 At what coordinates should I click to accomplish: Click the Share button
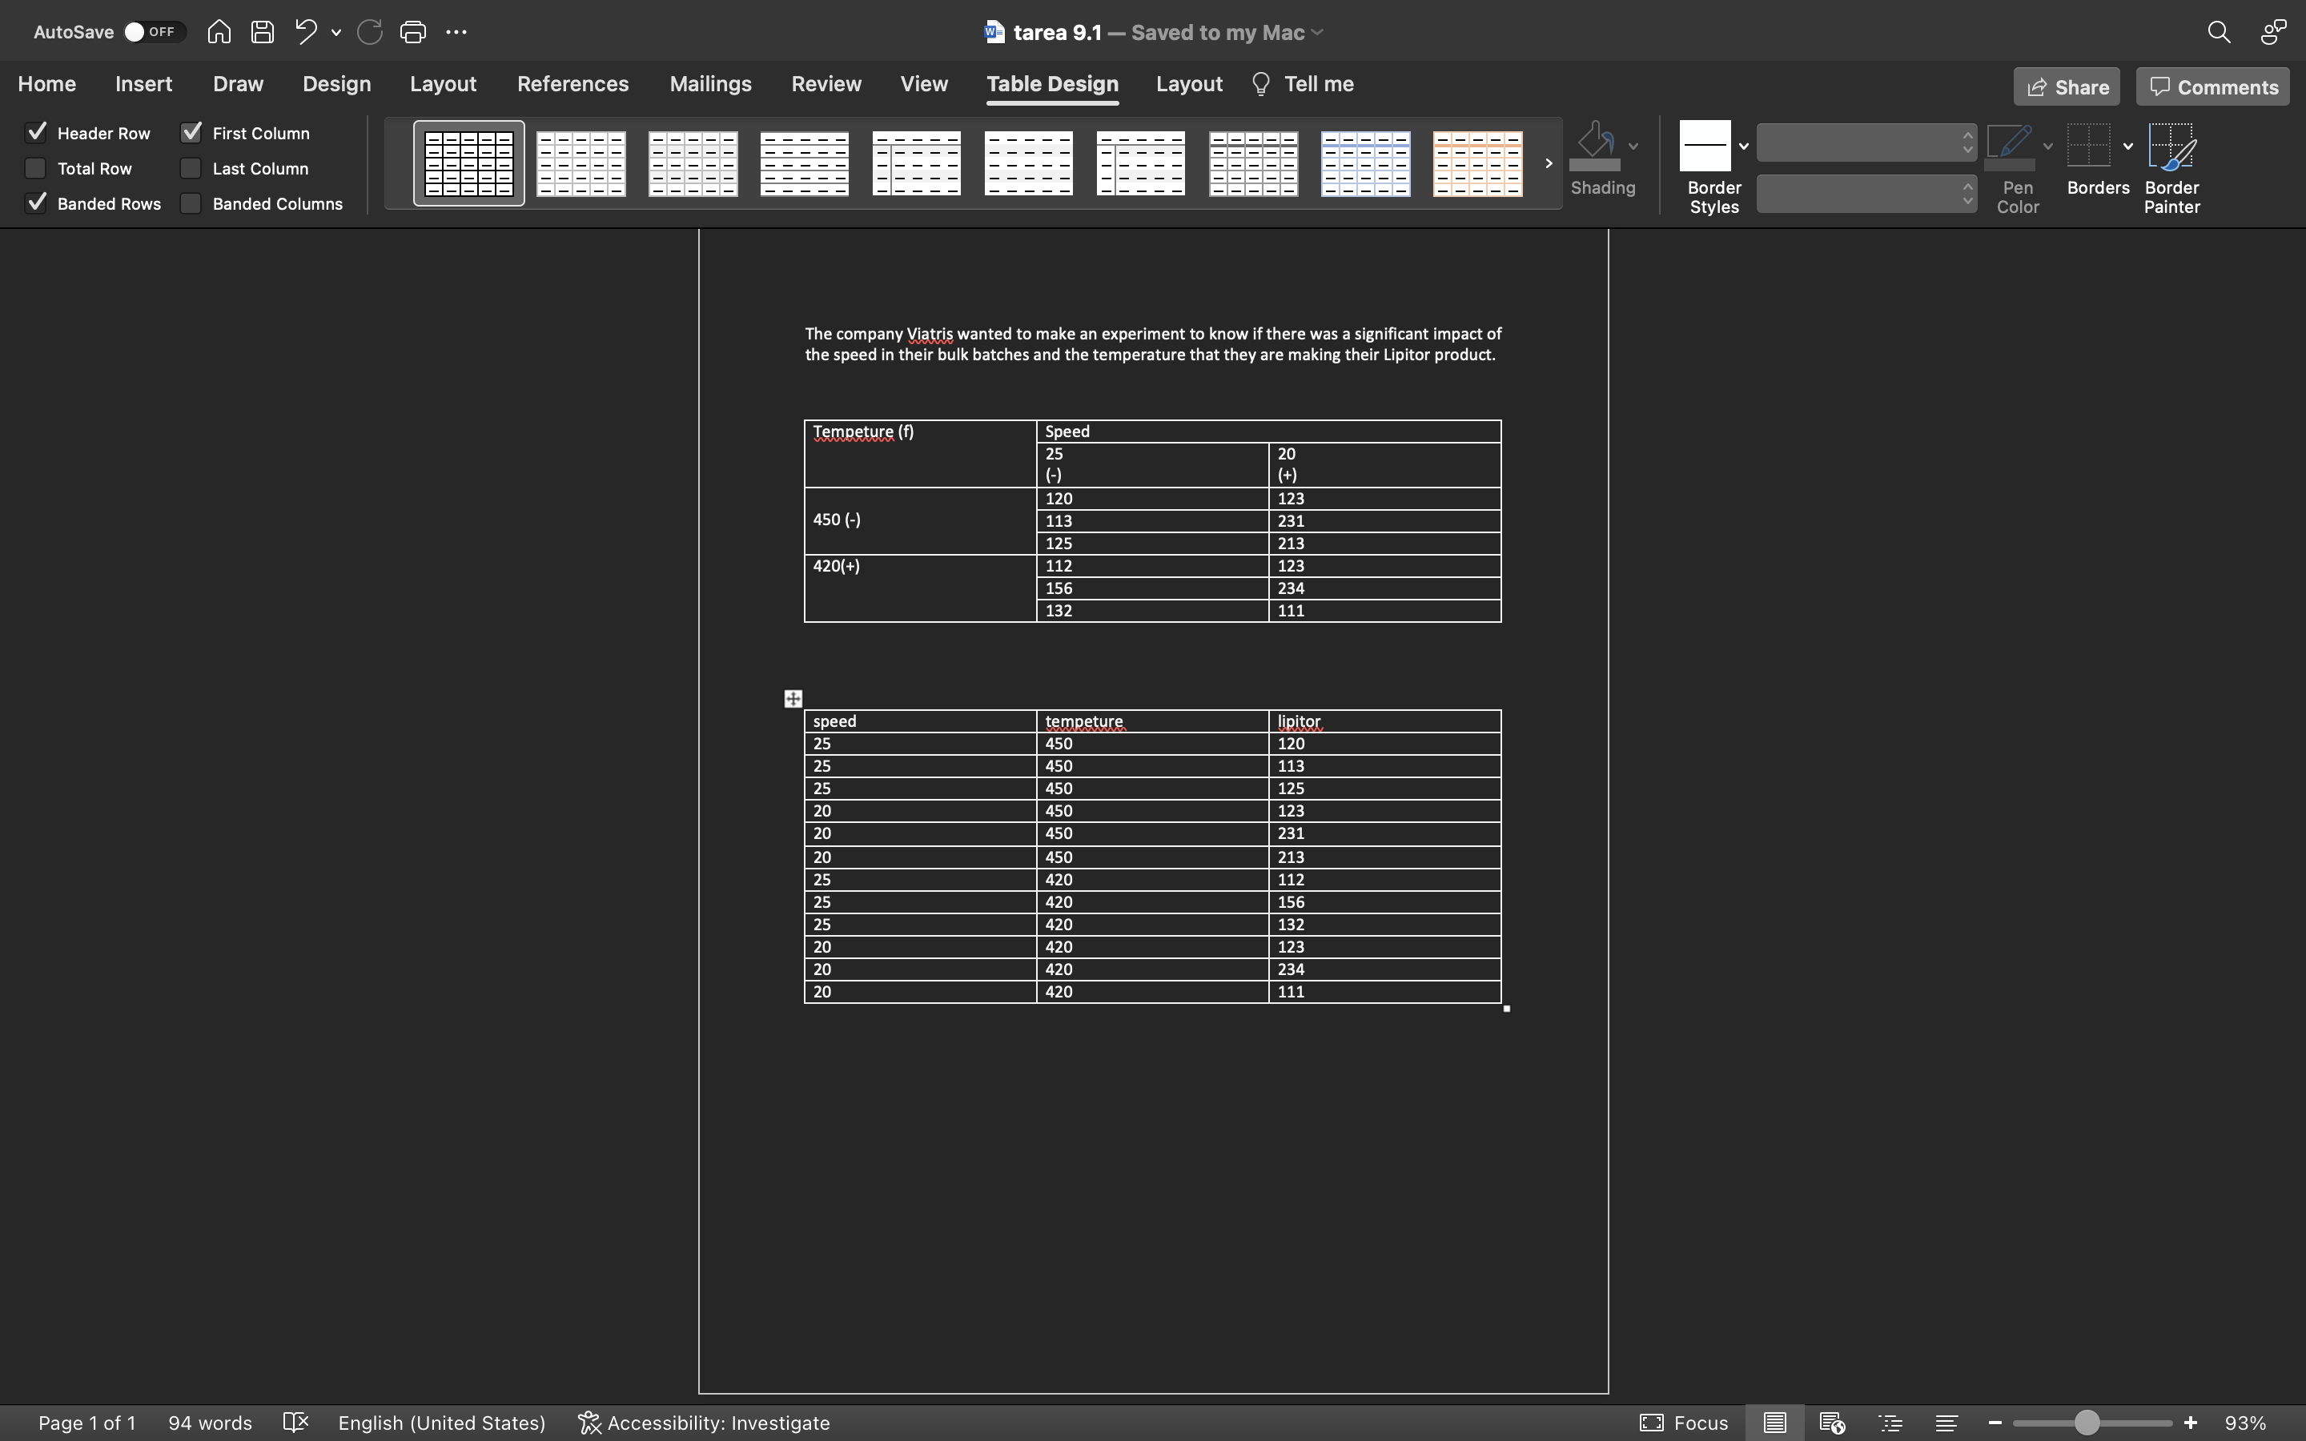[2066, 86]
